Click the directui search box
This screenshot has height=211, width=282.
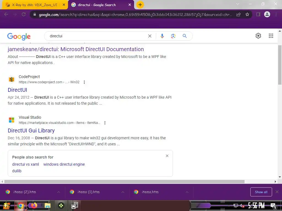pyautogui.click(x=97, y=36)
